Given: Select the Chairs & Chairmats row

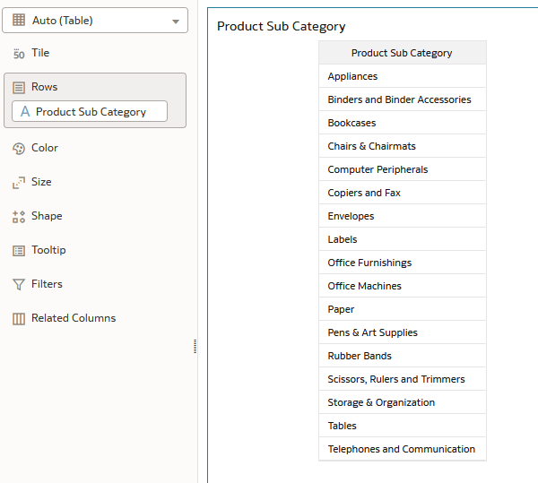Looking at the screenshot, I should (x=403, y=146).
